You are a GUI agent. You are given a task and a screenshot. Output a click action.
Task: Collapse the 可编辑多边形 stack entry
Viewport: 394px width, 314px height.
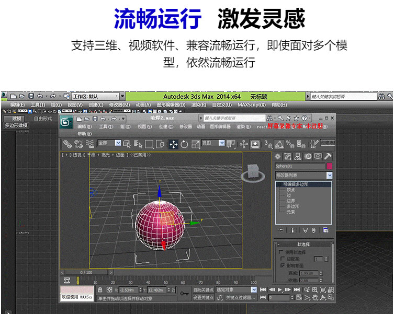point(279,184)
